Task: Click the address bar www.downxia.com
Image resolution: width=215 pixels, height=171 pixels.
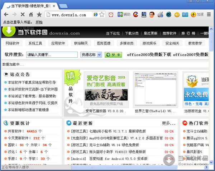Action: [69, 15]
